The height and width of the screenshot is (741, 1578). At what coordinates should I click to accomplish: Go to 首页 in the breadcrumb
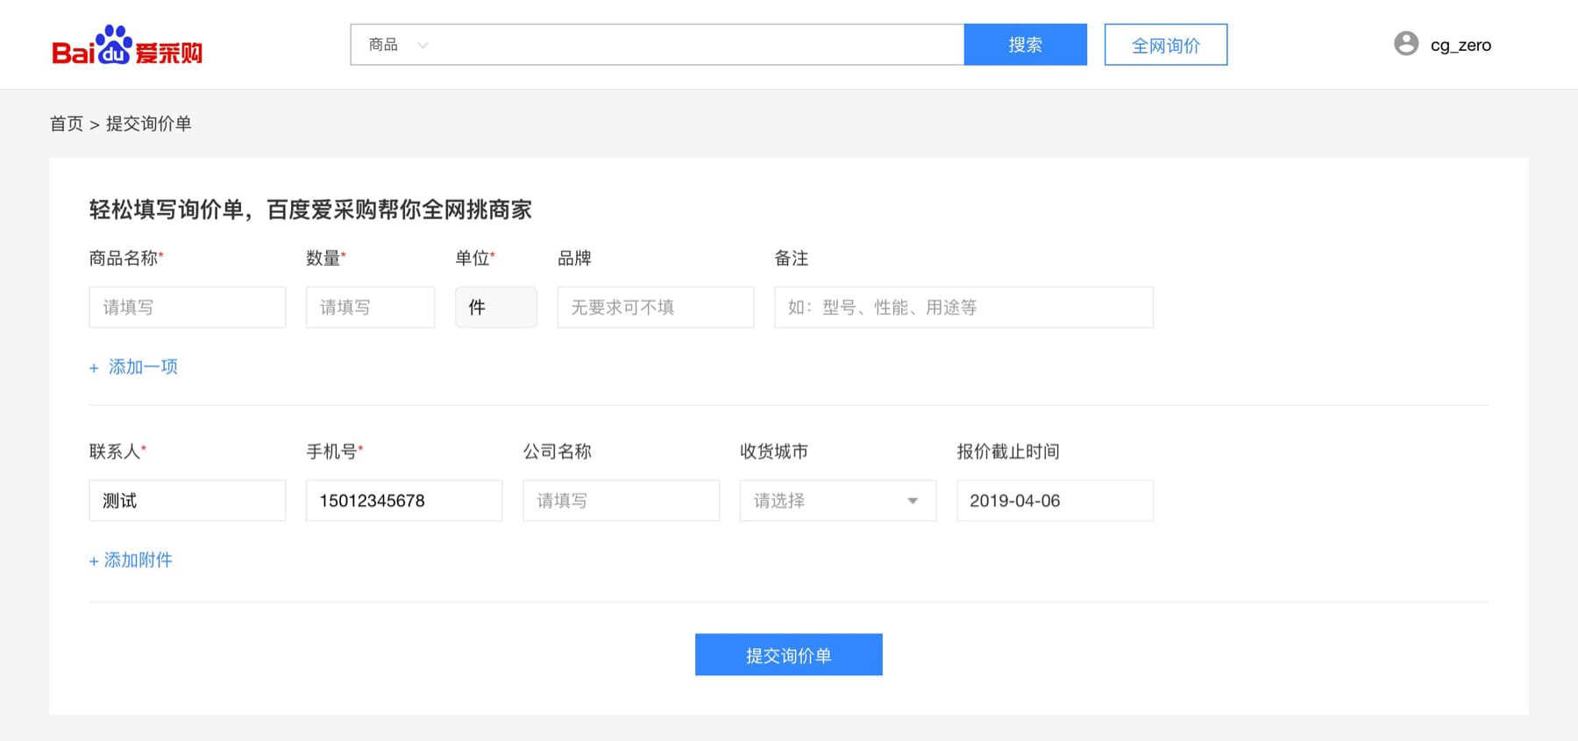click(67, 124)
